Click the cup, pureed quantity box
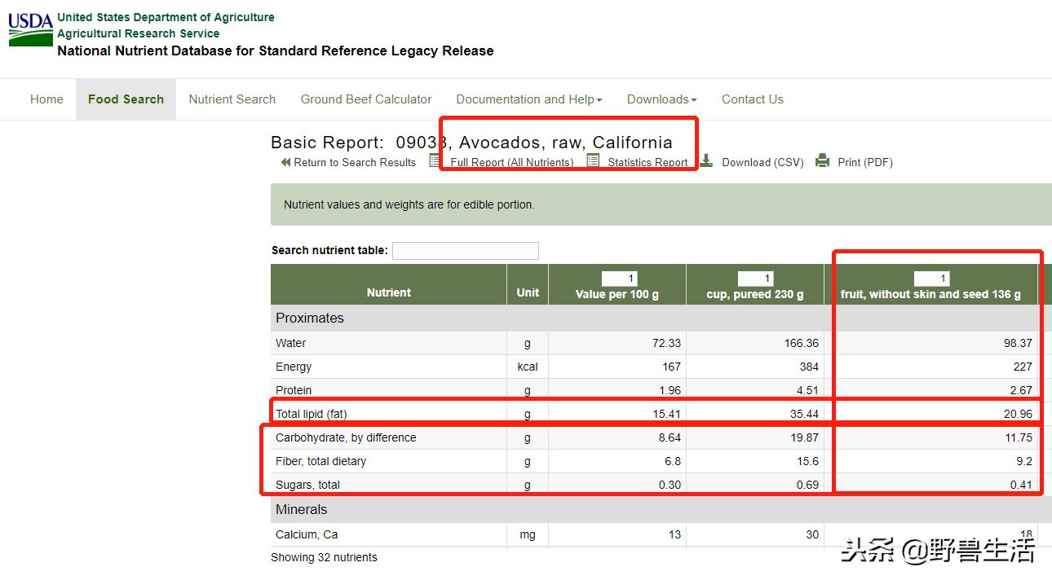Image resolution: width=1052 pixels, height=580 pixels. pos(755,279)
